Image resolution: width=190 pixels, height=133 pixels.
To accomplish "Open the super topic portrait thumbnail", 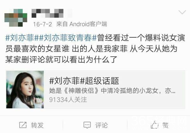I will pos(25,90).
